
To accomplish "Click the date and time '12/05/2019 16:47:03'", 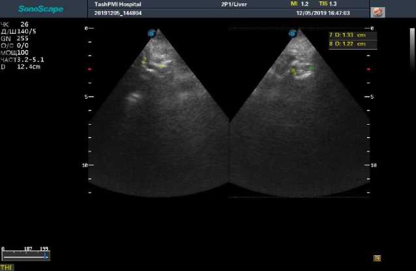I will tap(323, 13).
